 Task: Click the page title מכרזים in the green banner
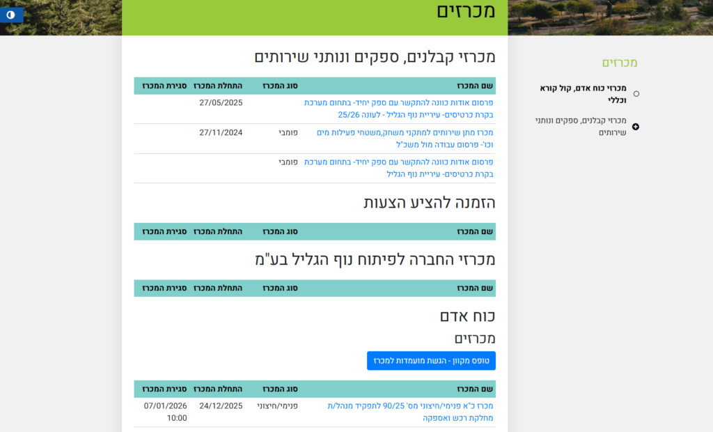pos(466,11)
